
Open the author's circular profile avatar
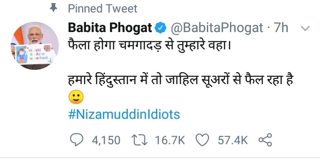pos(35,46)
